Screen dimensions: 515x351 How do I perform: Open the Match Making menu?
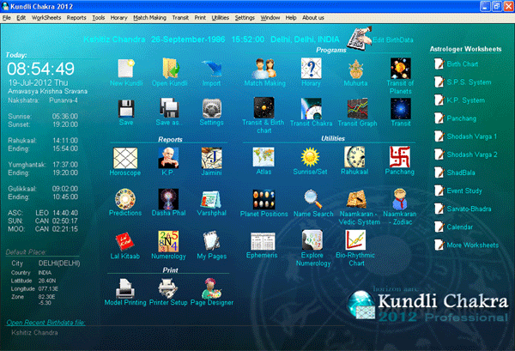pyautogui.click(x=149, y=17)
